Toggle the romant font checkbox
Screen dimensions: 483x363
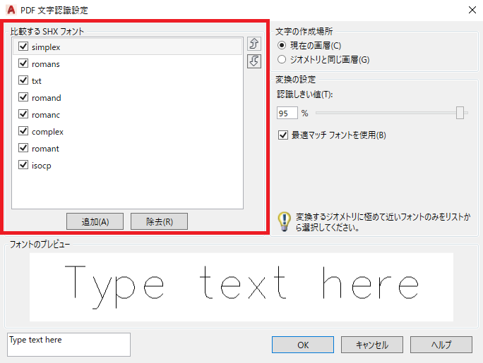coord(23,148)
